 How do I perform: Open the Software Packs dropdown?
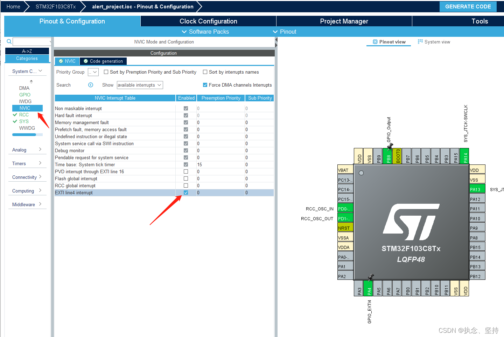click(205, 32)
